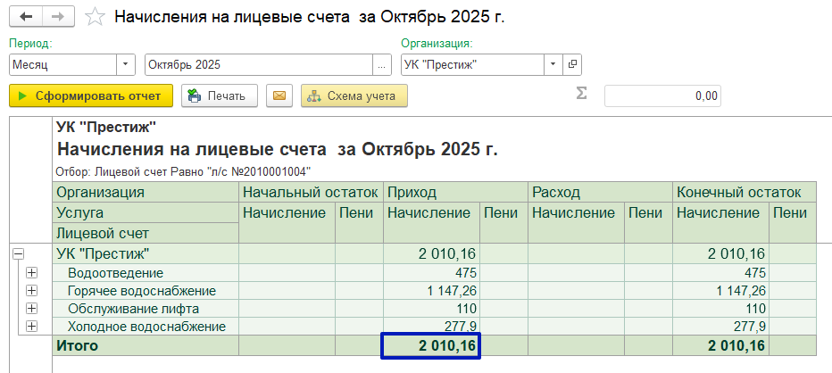Expand the Холодное водоснабжение row
Screen dimensions: 832x373
click(32, 326)
